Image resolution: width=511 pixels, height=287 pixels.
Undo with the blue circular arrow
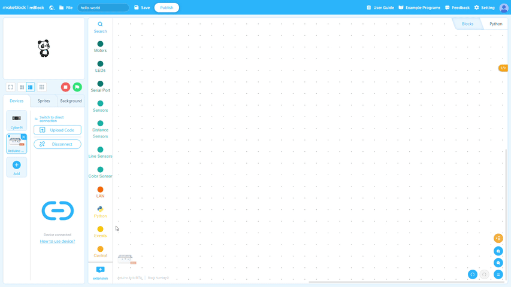pyautogui.click(x=473, y=274)
